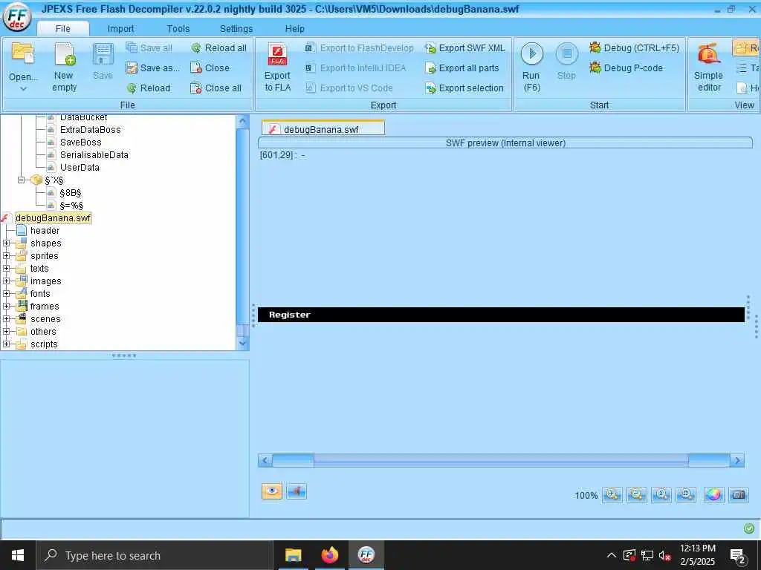The height and width of the screenshot is (570, 761).
Task: Open the Help ribbon tab
Action: tap(294, 29)
